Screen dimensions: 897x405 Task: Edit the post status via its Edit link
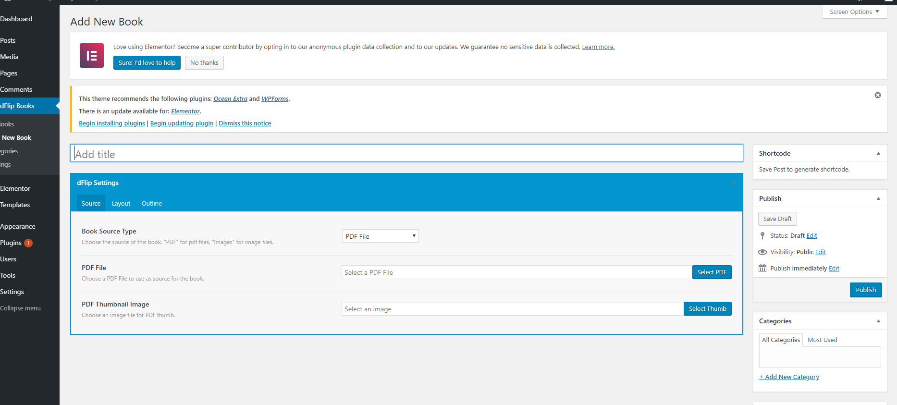[x=811, y=235]
